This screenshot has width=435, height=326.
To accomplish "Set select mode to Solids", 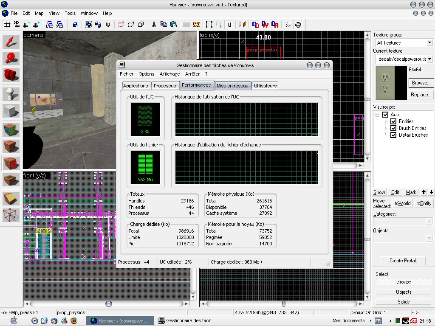I will (x=404, y=302).
